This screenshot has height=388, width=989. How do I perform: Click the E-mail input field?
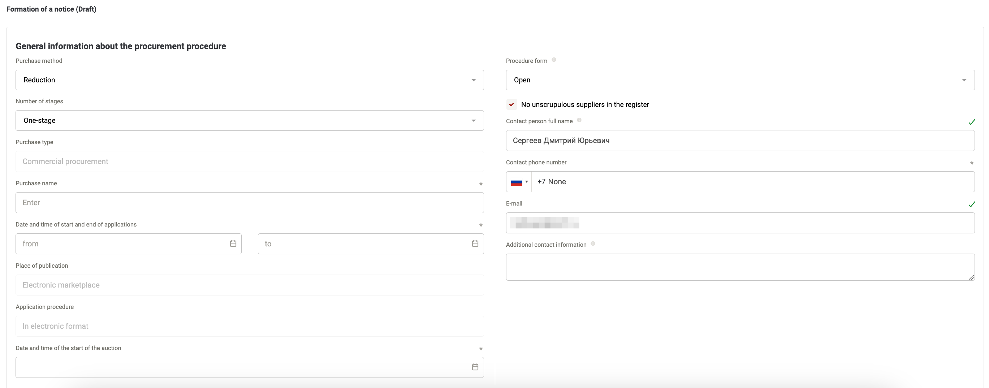point(740,223)
